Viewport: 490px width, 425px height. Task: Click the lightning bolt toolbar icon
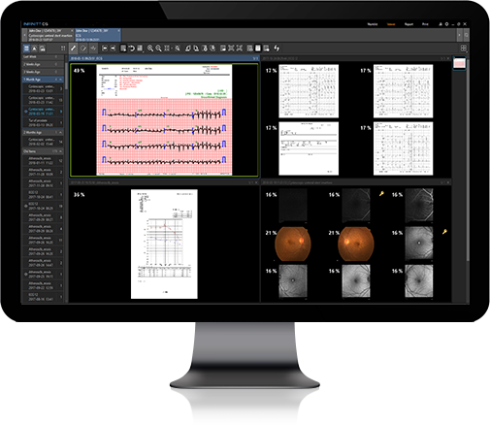[277, 49]
